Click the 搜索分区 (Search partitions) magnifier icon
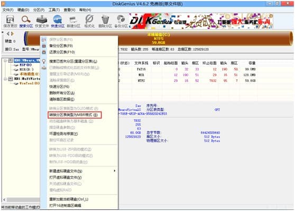 pos(26,20)
